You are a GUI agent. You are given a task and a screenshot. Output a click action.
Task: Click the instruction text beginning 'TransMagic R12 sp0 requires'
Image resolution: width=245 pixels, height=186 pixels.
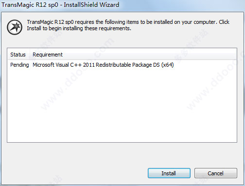pyautogui.click(x=128, y=25)
